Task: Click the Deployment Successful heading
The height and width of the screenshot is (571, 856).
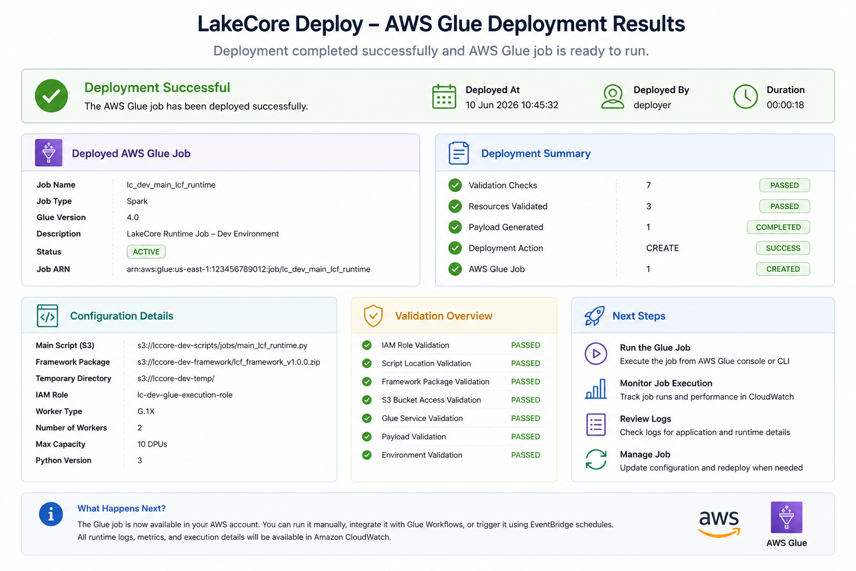Action: (x=157, y=88)
